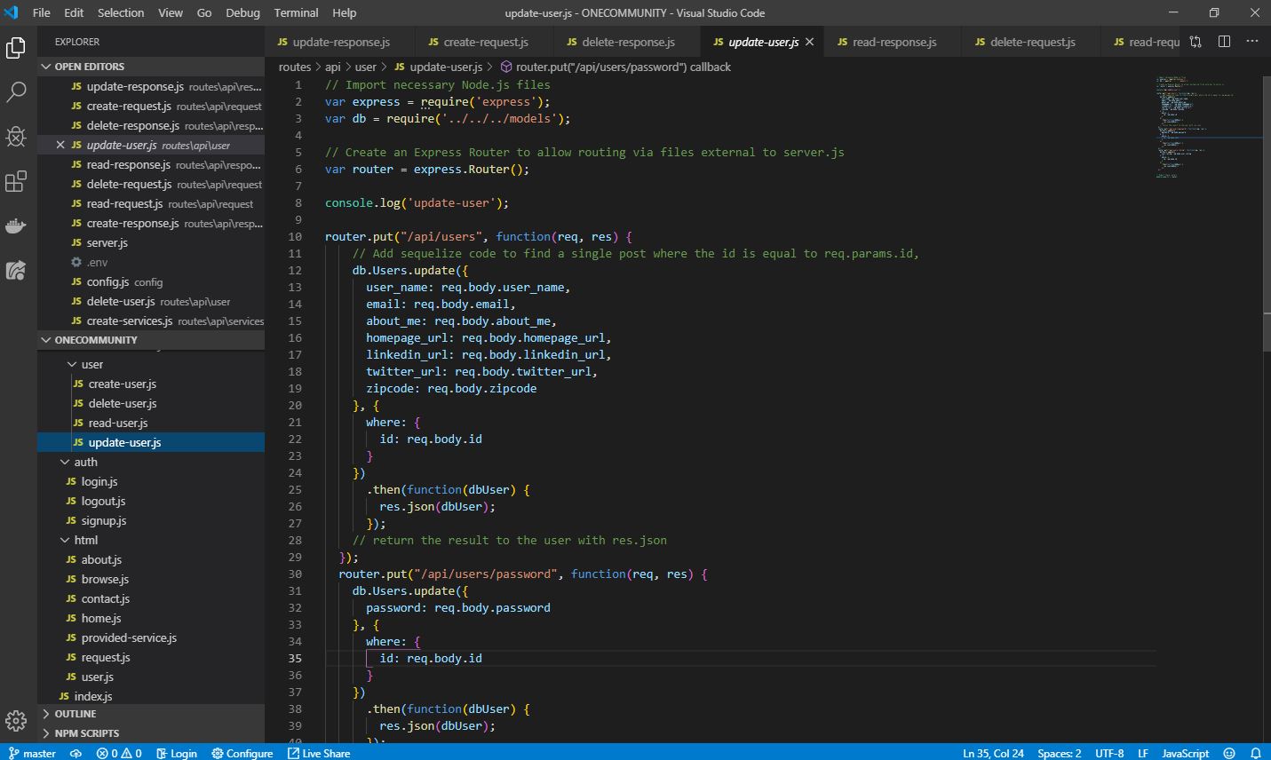Open the Manage gear icon
Image resolution: width=1271 pixels, height=760 pixels.
tap(16, 720)
